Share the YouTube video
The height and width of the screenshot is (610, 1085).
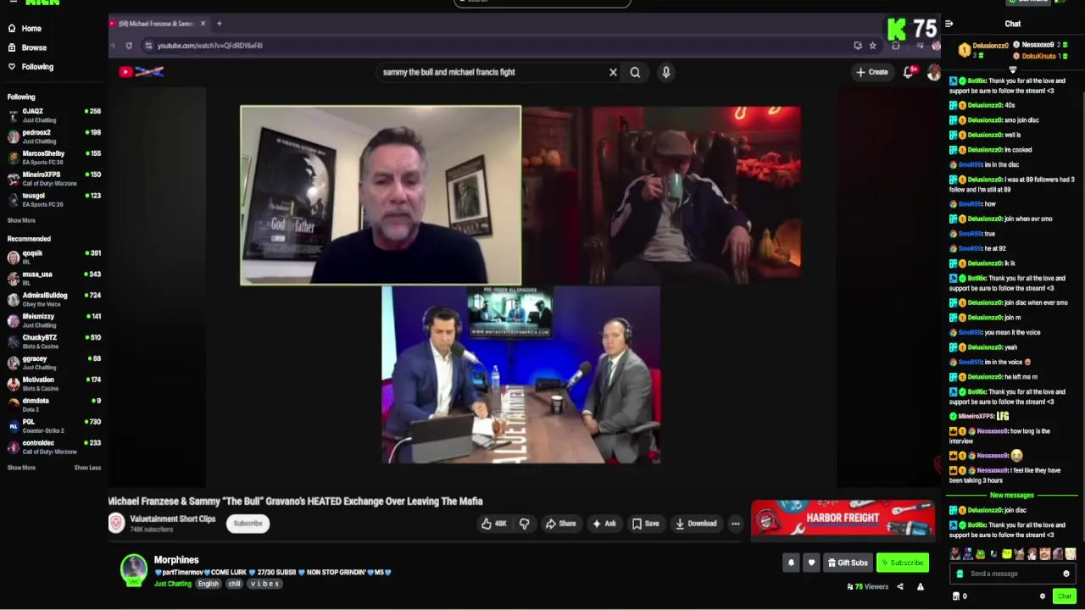click(x=560, y=524)
